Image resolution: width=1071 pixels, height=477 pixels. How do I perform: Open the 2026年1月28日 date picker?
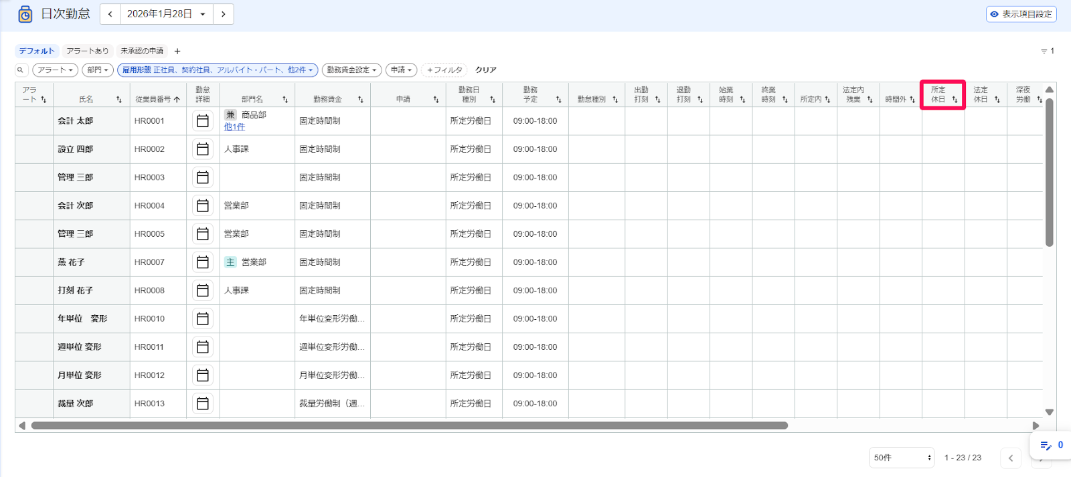pyautogui.click(x=167, y=14)
